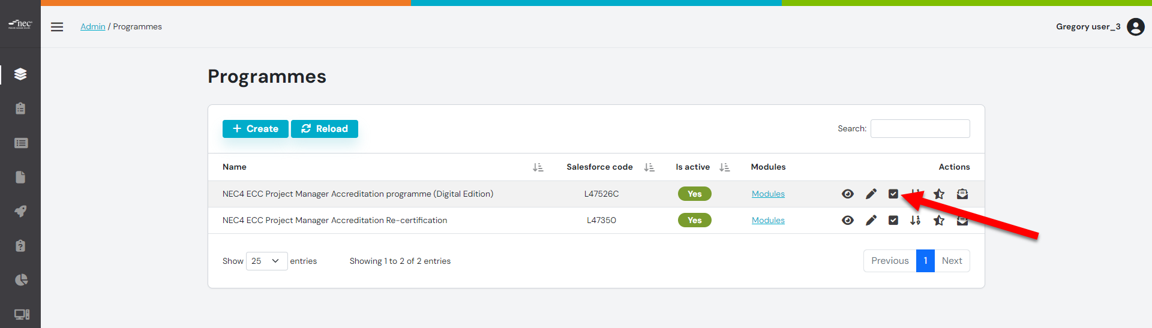Open the stacked layers sidebar icon
Image resolution: width=1152 pixels, height=328 pixels.
(20, 74)
